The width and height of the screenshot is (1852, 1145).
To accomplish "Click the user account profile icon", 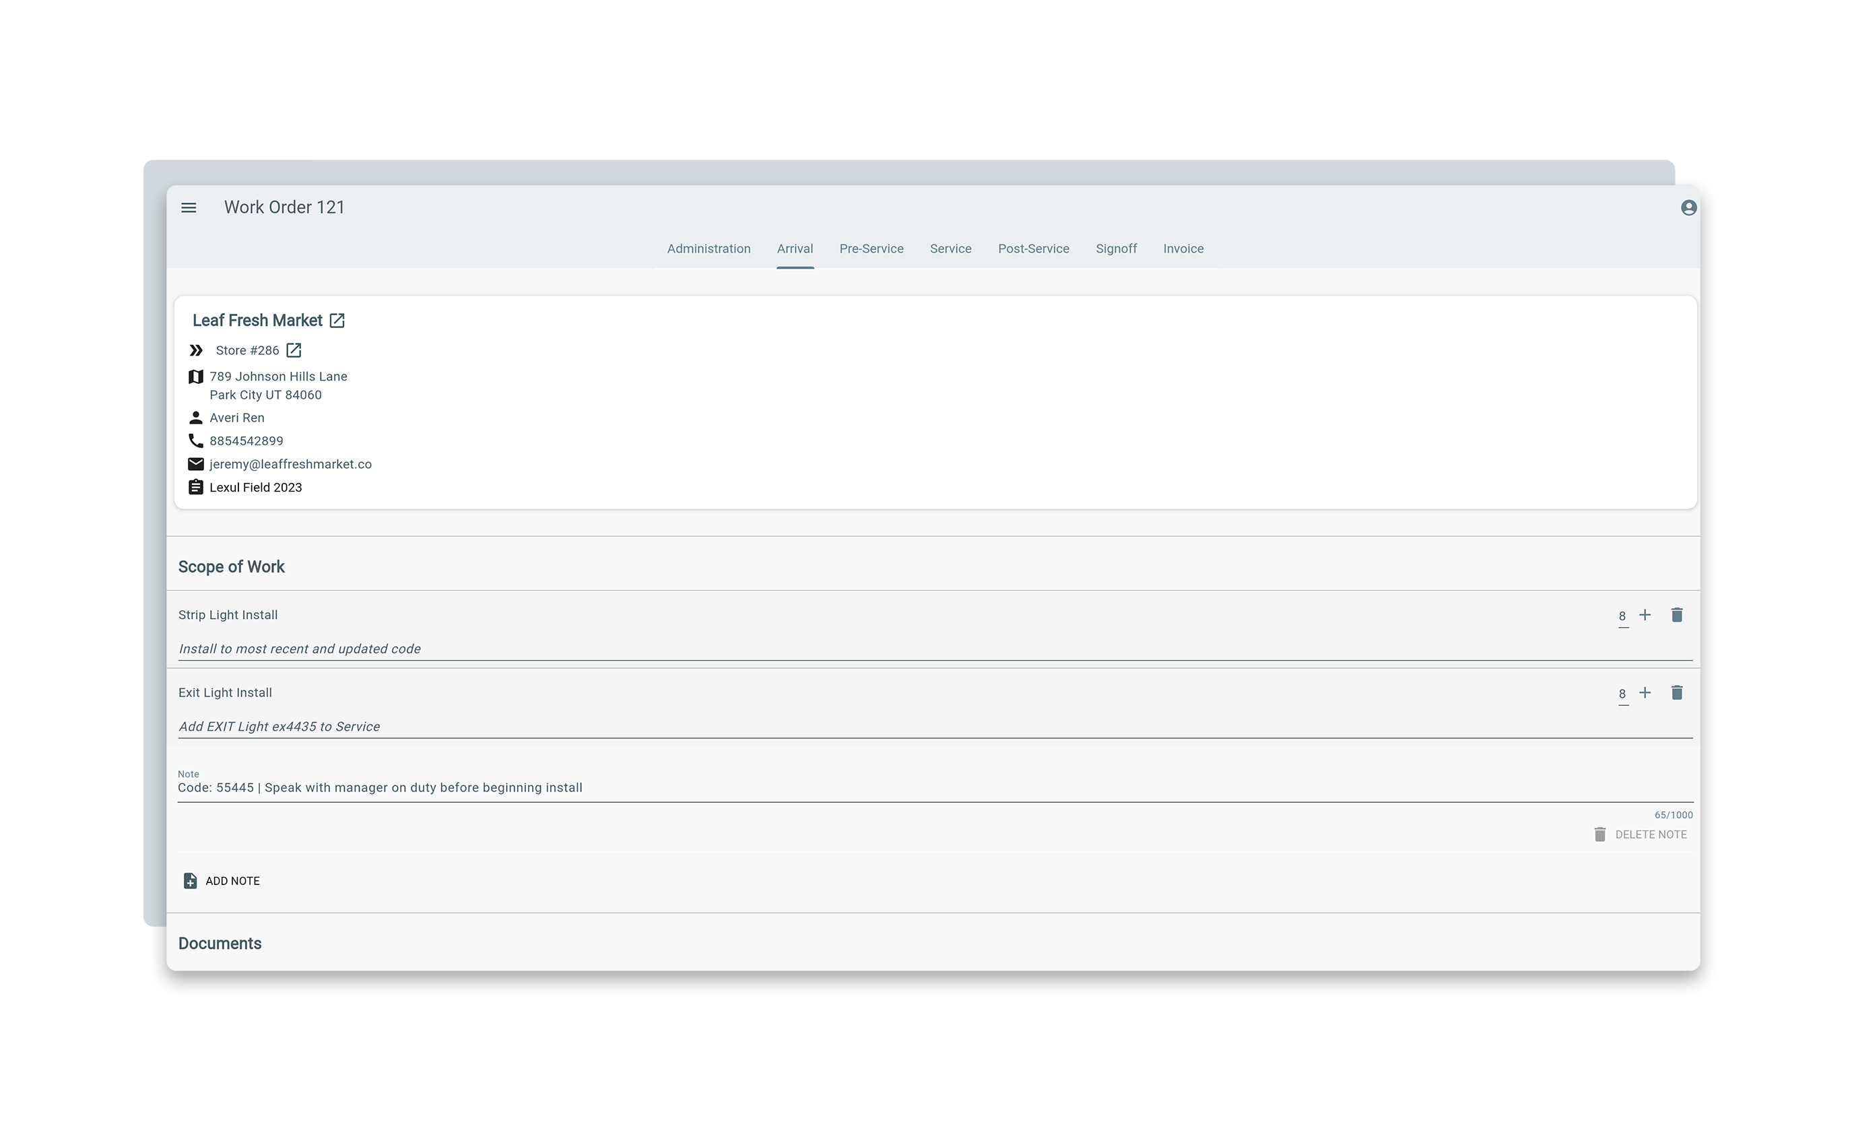I will (x=1688, y=207).
